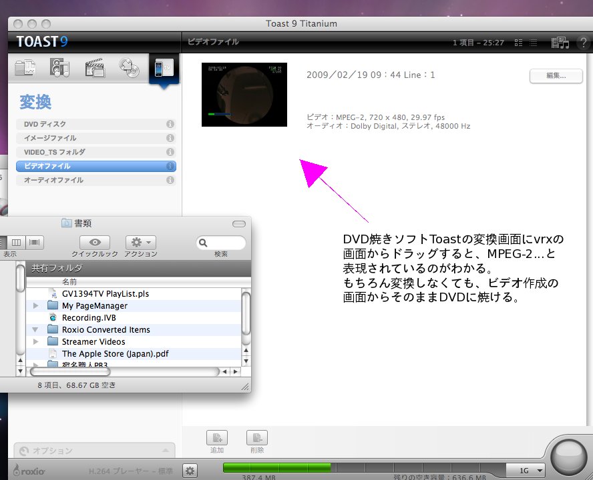Image resolution: width=593 pixels, height=480 pixels.
Task: Click the 書類 Finder title folder icon
Action: pyautogui.click(x=67, y=223)
